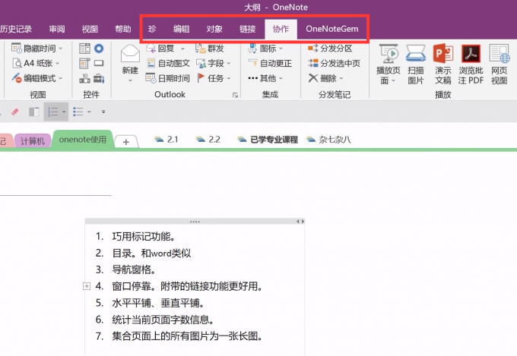The width and height of the screenshot is (517, 356).
Task: Click 分发分区
Action: (330, 49)
